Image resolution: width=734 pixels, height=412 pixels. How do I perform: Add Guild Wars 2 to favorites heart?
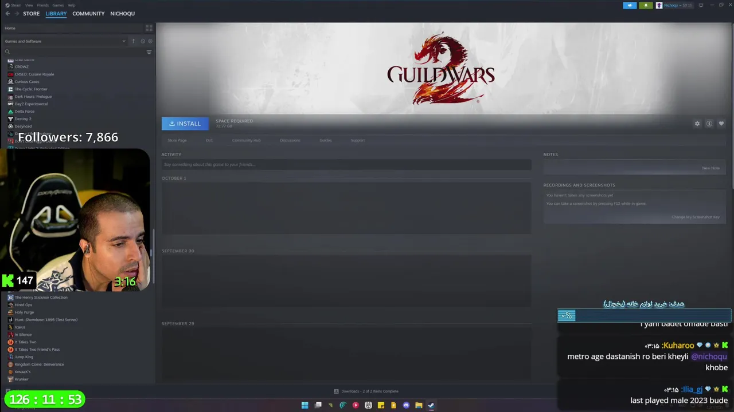[721, 124]
